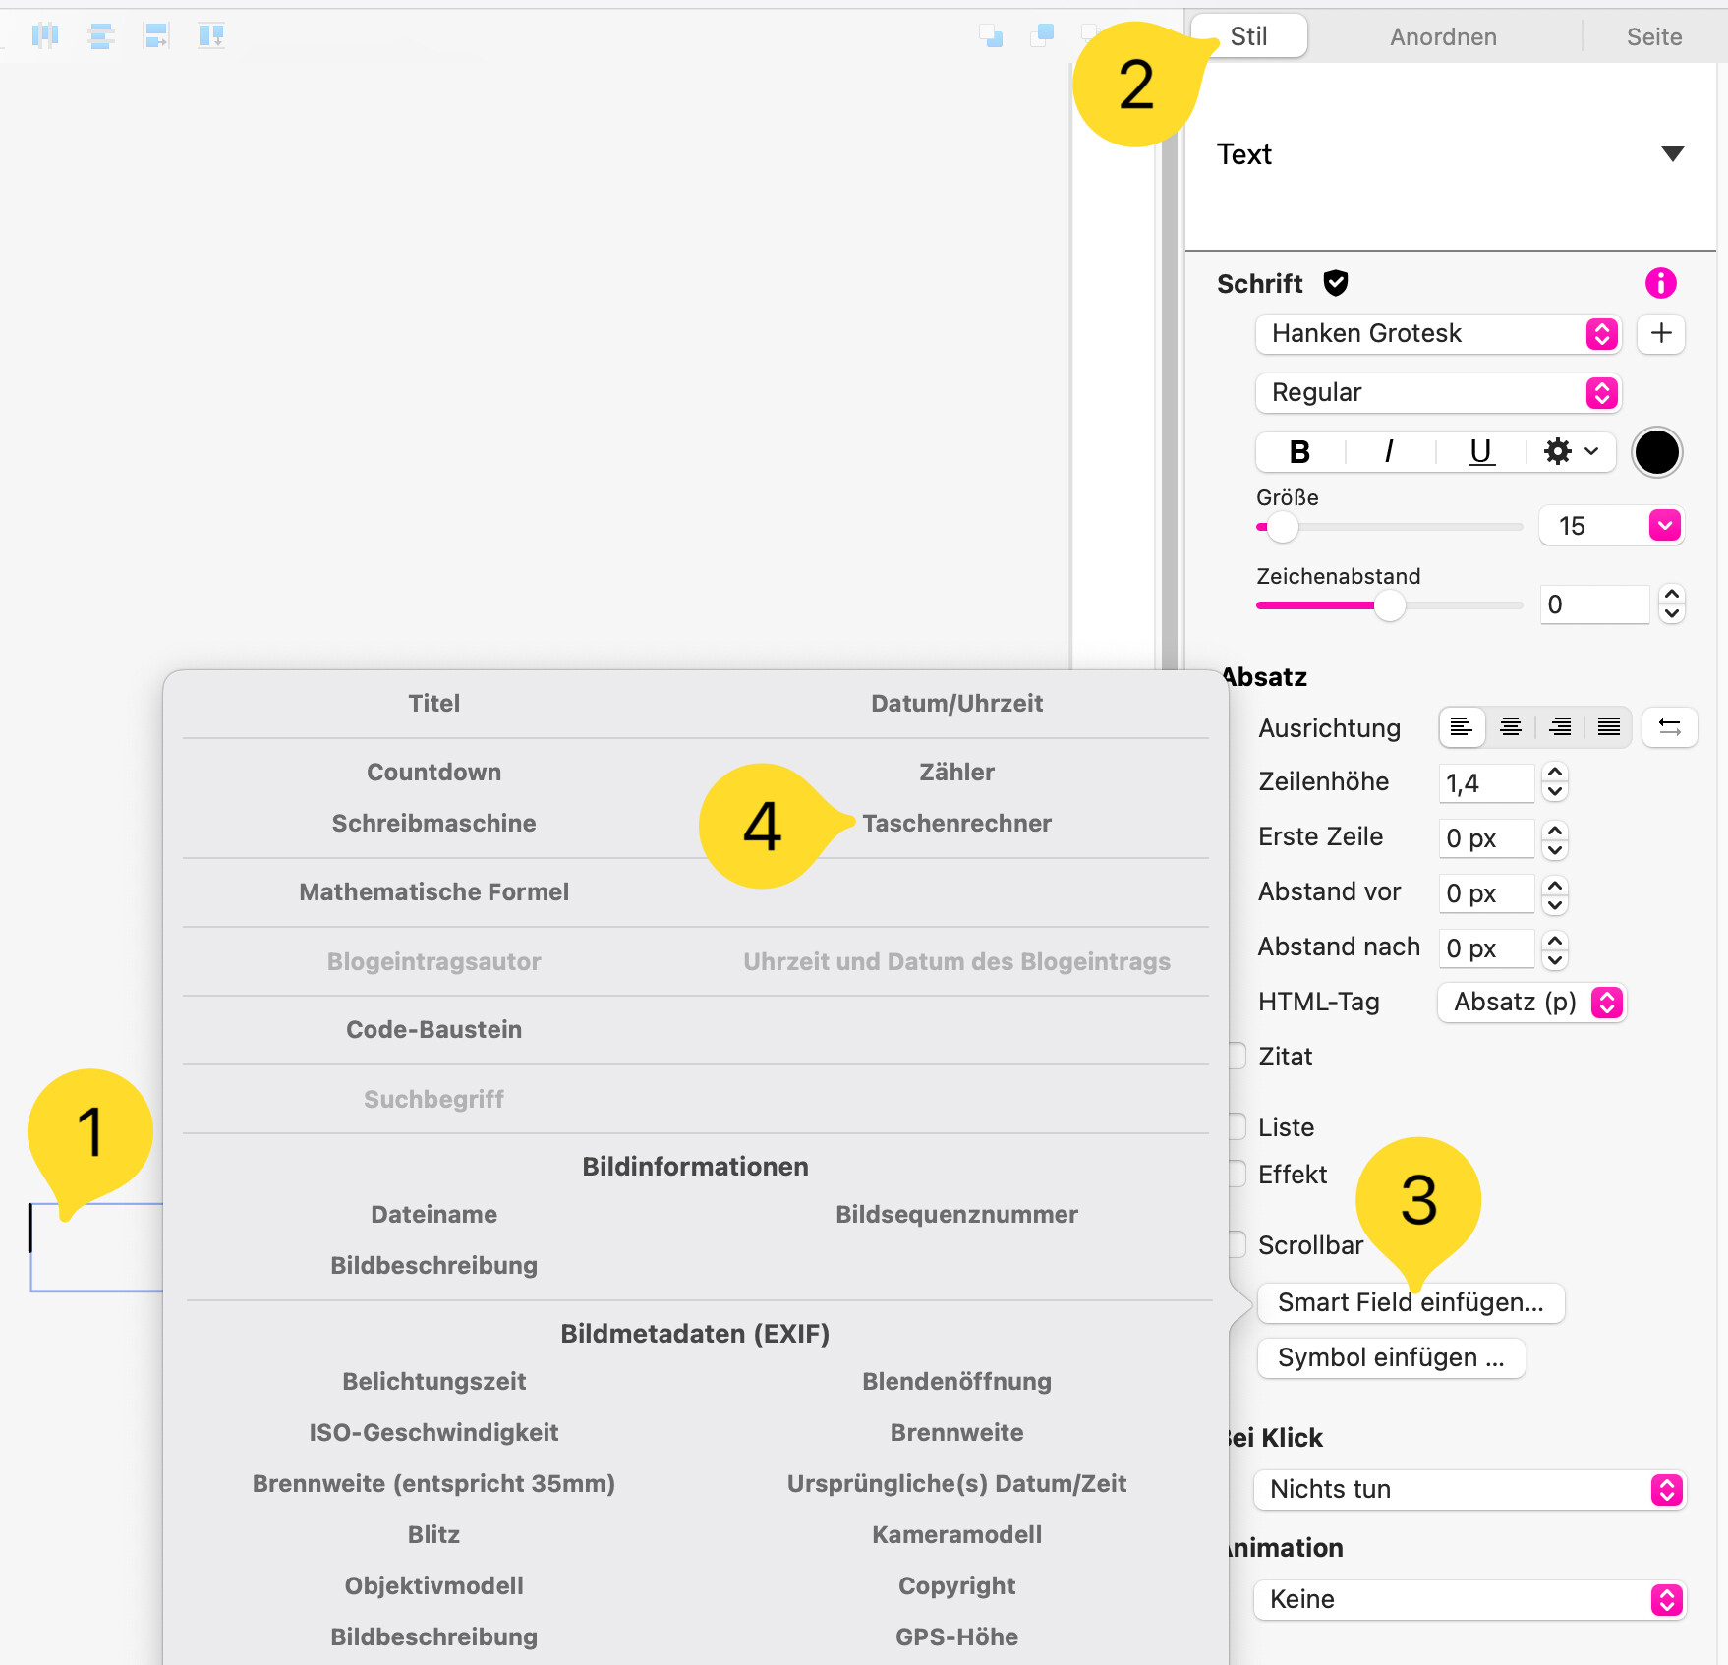Click the 'Smart Field einfügen...' button
This screenshot has height=1665, width=1728.
tap(1411, 1303)
